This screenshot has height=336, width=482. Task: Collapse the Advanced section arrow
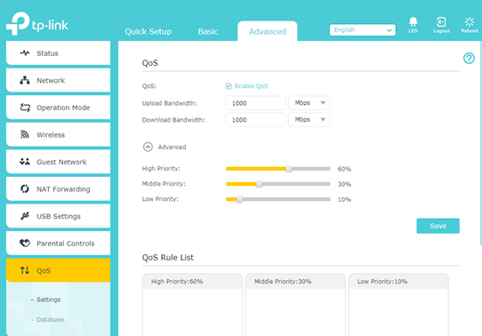[148, 147]
